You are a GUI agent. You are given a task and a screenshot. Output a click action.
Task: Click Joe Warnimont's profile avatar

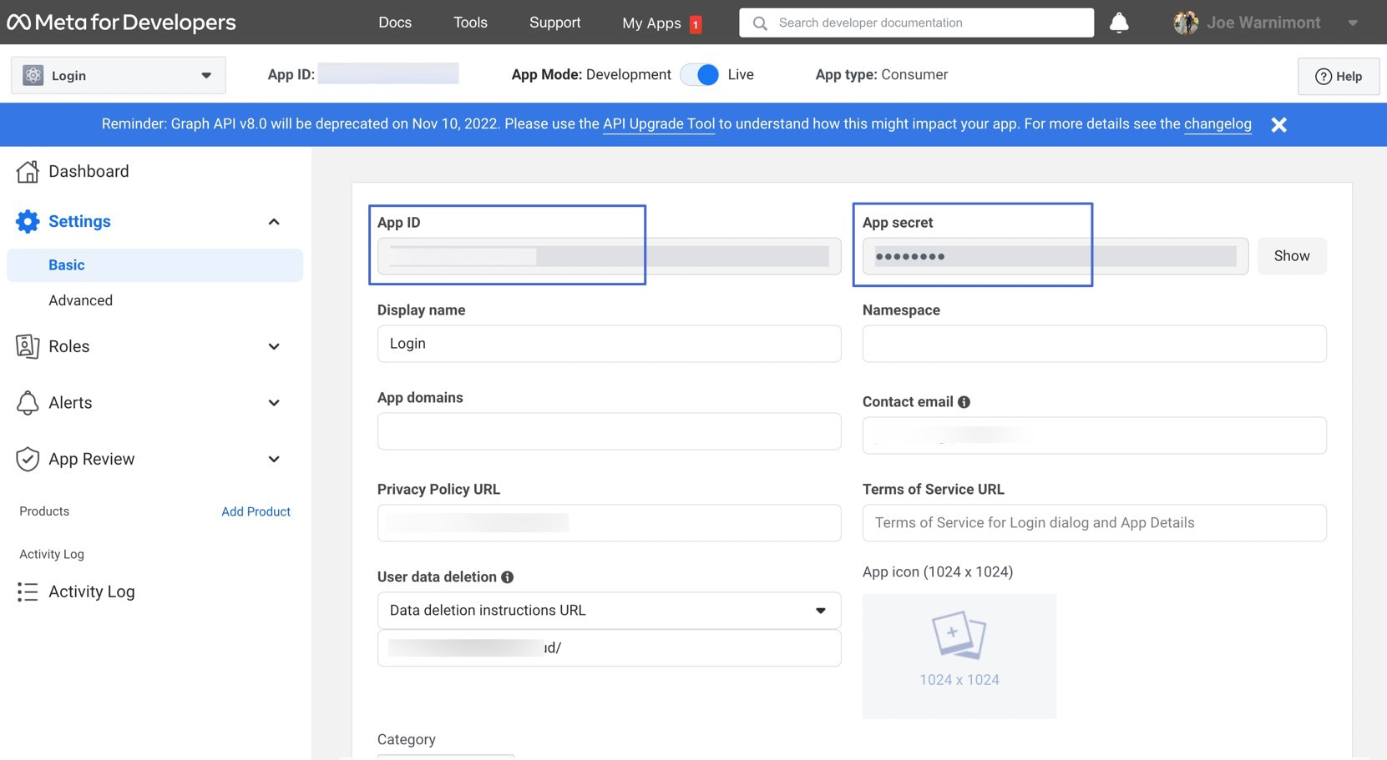click(x=1185, y=22)
